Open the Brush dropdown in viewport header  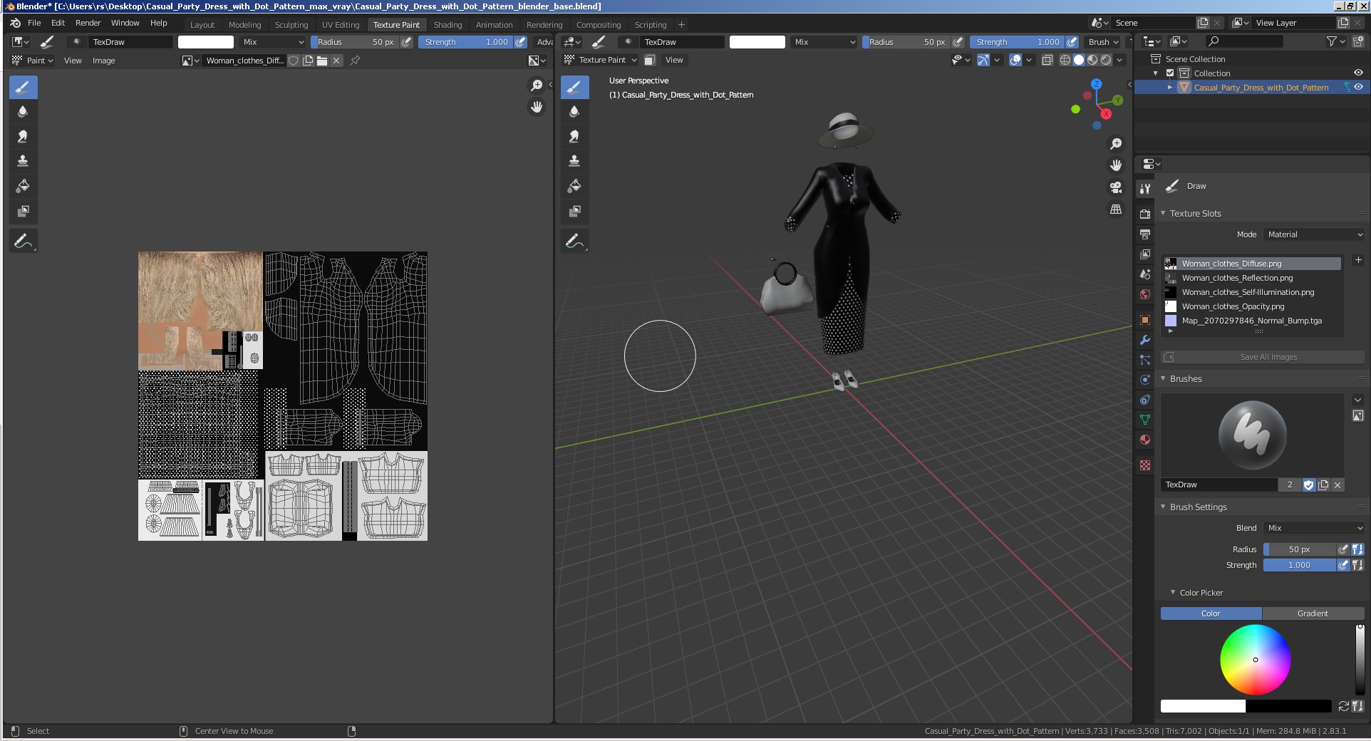pos(1103,42)
